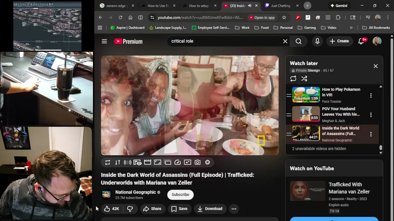This screenshot has height=221, width=394.
Task: Open the playback speed gauge
Action: [178, 162]
